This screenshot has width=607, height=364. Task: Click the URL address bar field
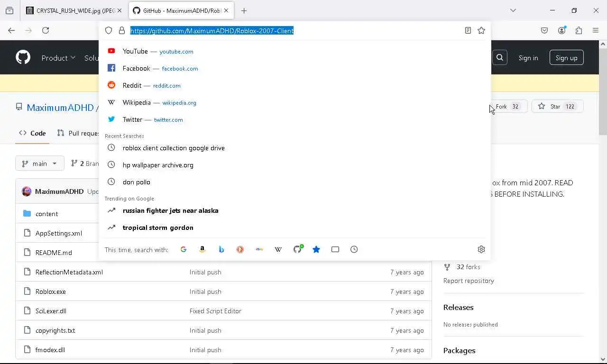(295, 30)
